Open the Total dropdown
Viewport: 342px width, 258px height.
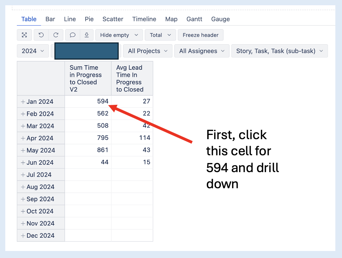[x=160, y=35]
